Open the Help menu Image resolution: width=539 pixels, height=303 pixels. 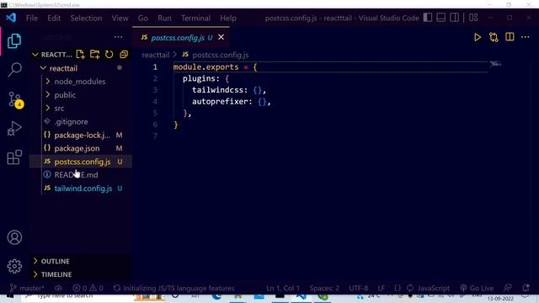point(228,18)
